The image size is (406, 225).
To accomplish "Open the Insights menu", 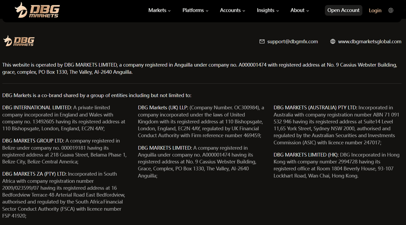I will (x=268, y=10).
